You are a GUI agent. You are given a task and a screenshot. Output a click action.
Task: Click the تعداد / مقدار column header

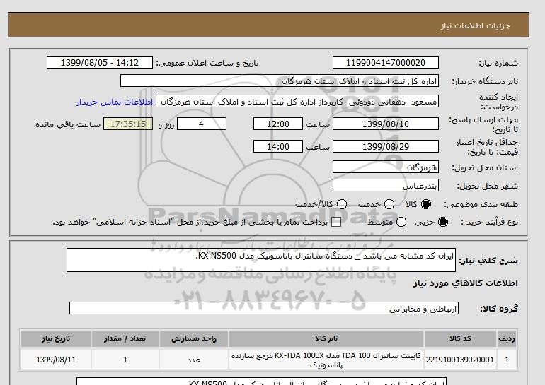[x=125, y=339]
